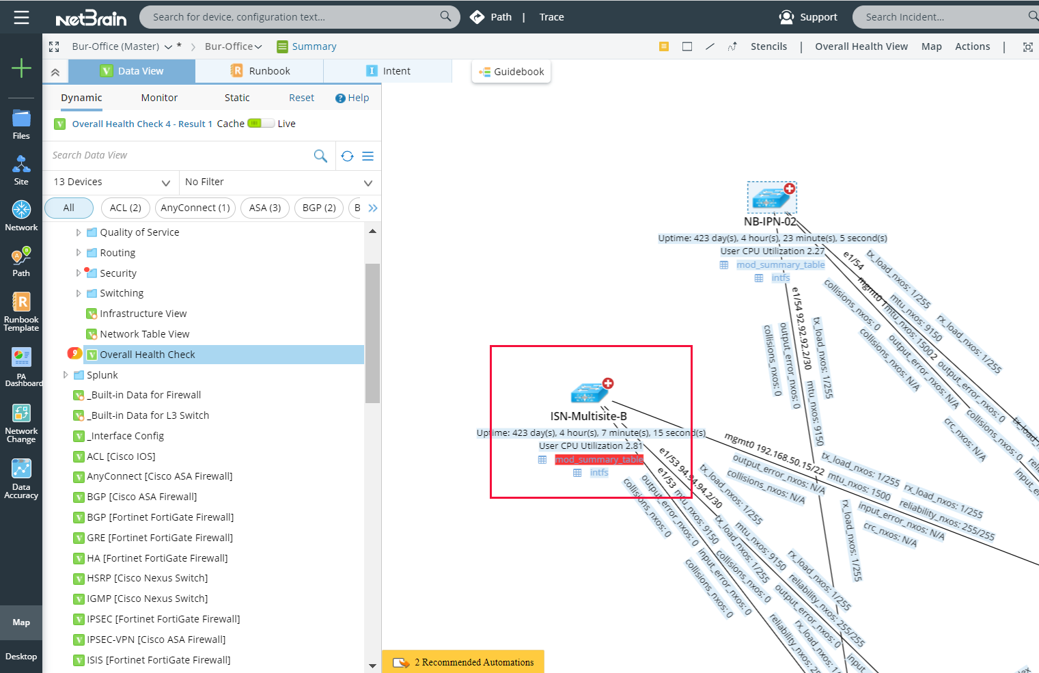The image size is (1039, 673).
Task: Toggle the ACL (2) filter pill
Action: pos(125,208)
